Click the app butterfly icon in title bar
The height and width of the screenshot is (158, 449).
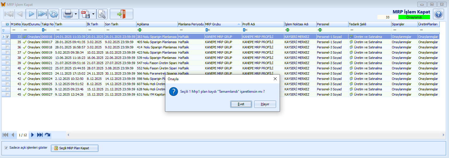tap(3, 5)
